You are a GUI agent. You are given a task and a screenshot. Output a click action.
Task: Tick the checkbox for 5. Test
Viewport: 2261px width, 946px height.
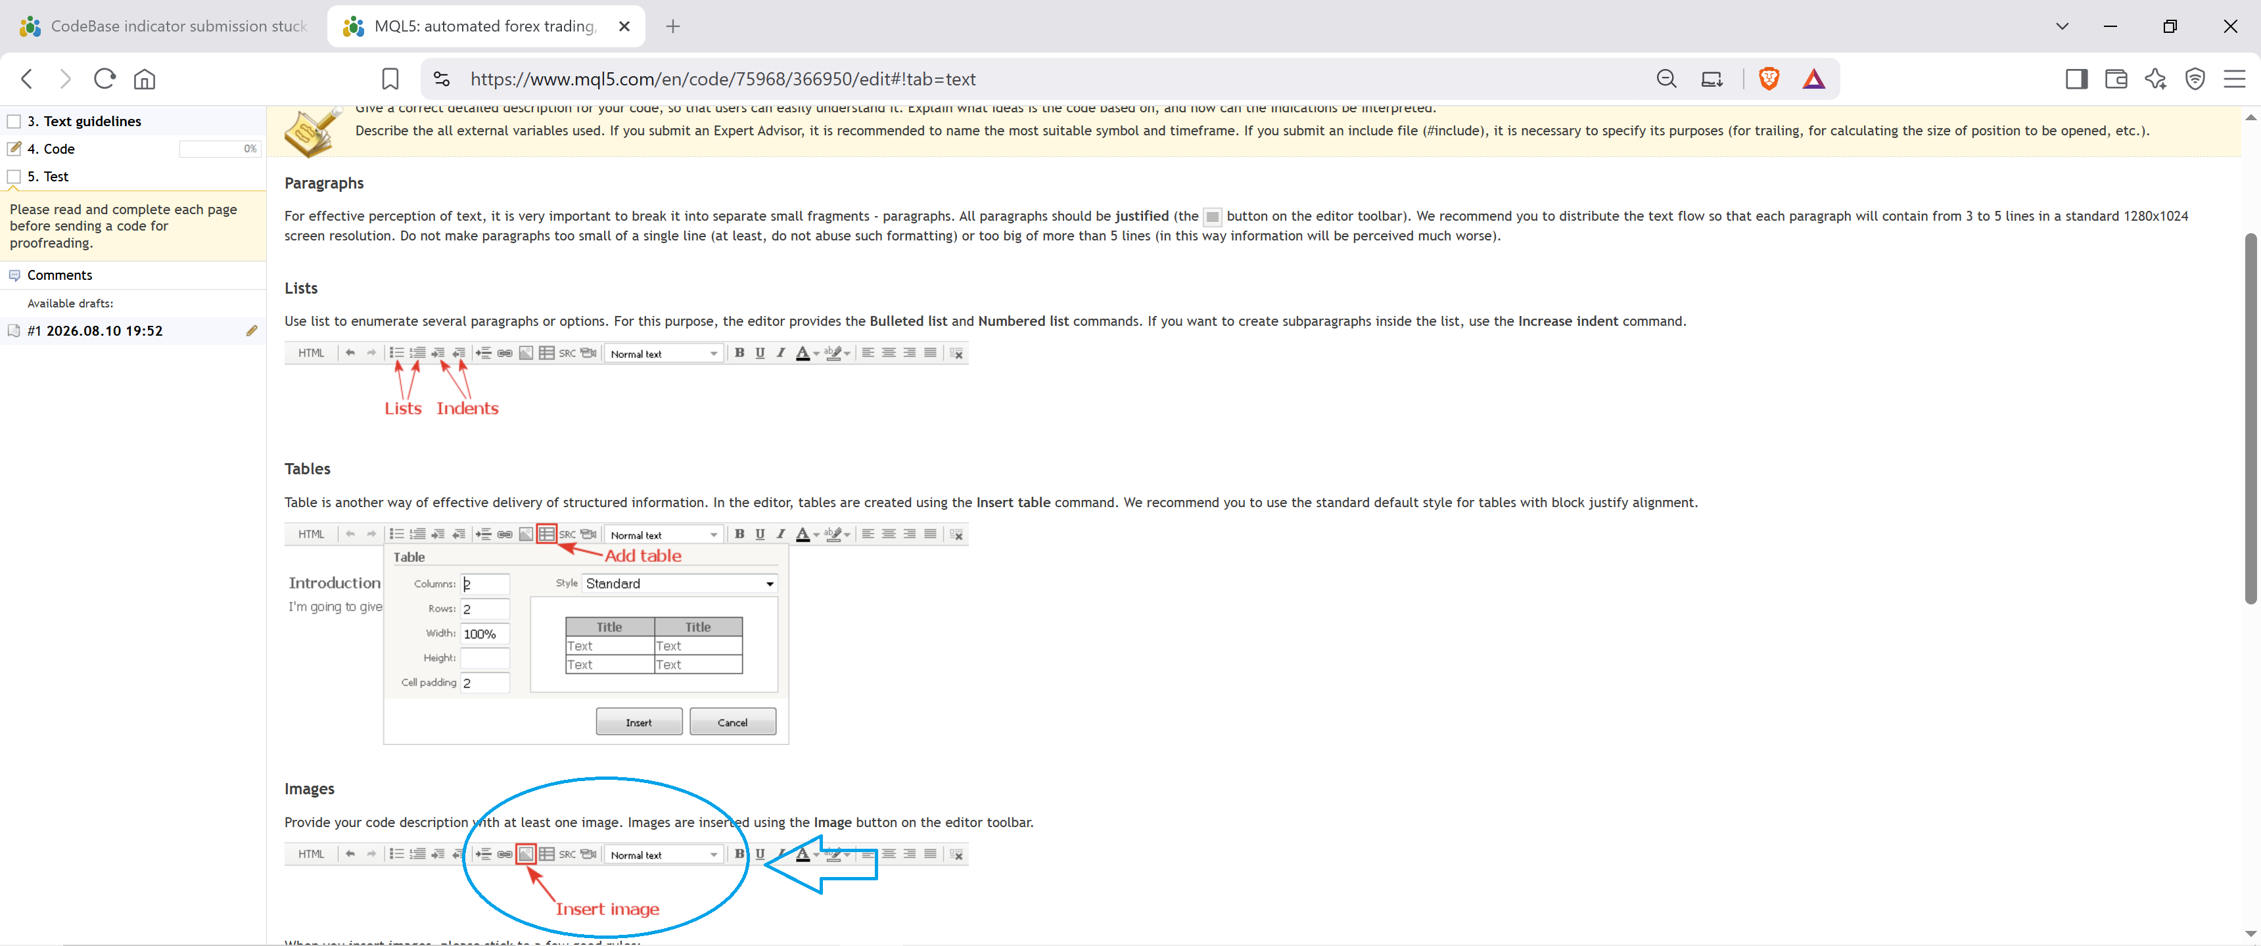click(14, 176)
